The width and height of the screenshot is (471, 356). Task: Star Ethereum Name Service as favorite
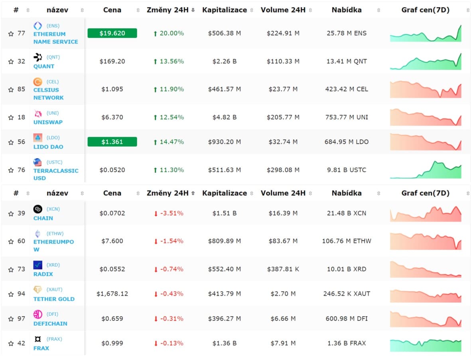[x=11, y=34]
